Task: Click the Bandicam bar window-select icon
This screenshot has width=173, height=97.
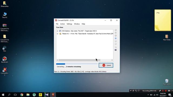Action: coord(133,91)
